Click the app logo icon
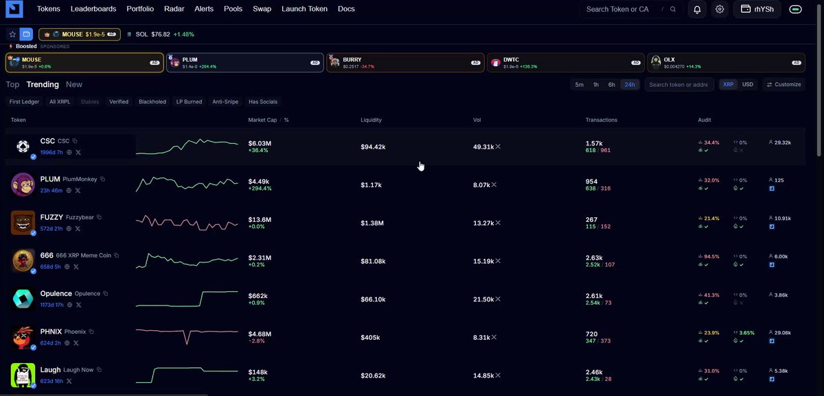824x396 pixels. coord(14,9)
